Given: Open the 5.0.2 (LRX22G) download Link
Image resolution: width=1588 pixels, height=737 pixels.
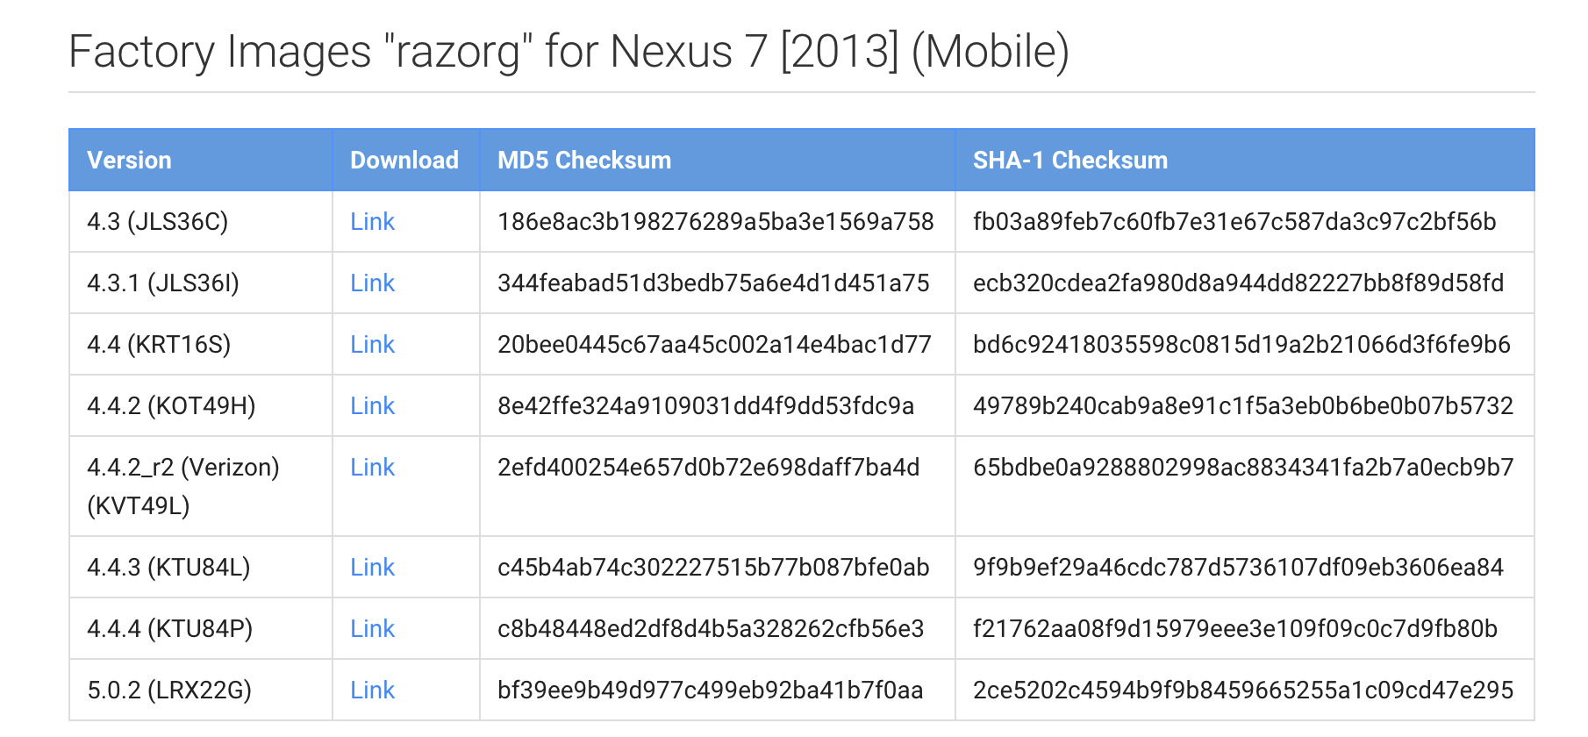Looking at the screenshot, I should 372,690.
